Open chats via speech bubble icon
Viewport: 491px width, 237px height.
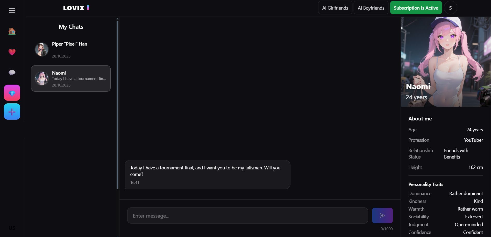click(12, 73)
